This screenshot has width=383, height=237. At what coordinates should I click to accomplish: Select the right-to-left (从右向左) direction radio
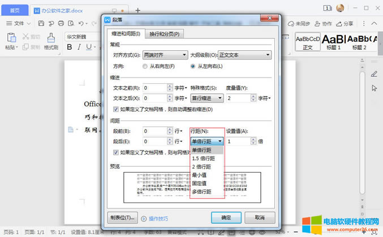pyautogui.click(x=145, y=66)
